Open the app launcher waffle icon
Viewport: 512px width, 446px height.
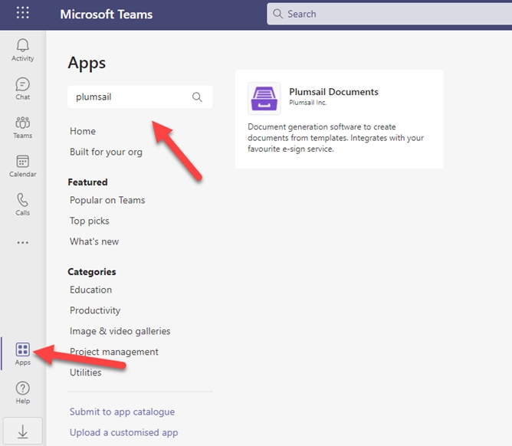click(22, 13)
